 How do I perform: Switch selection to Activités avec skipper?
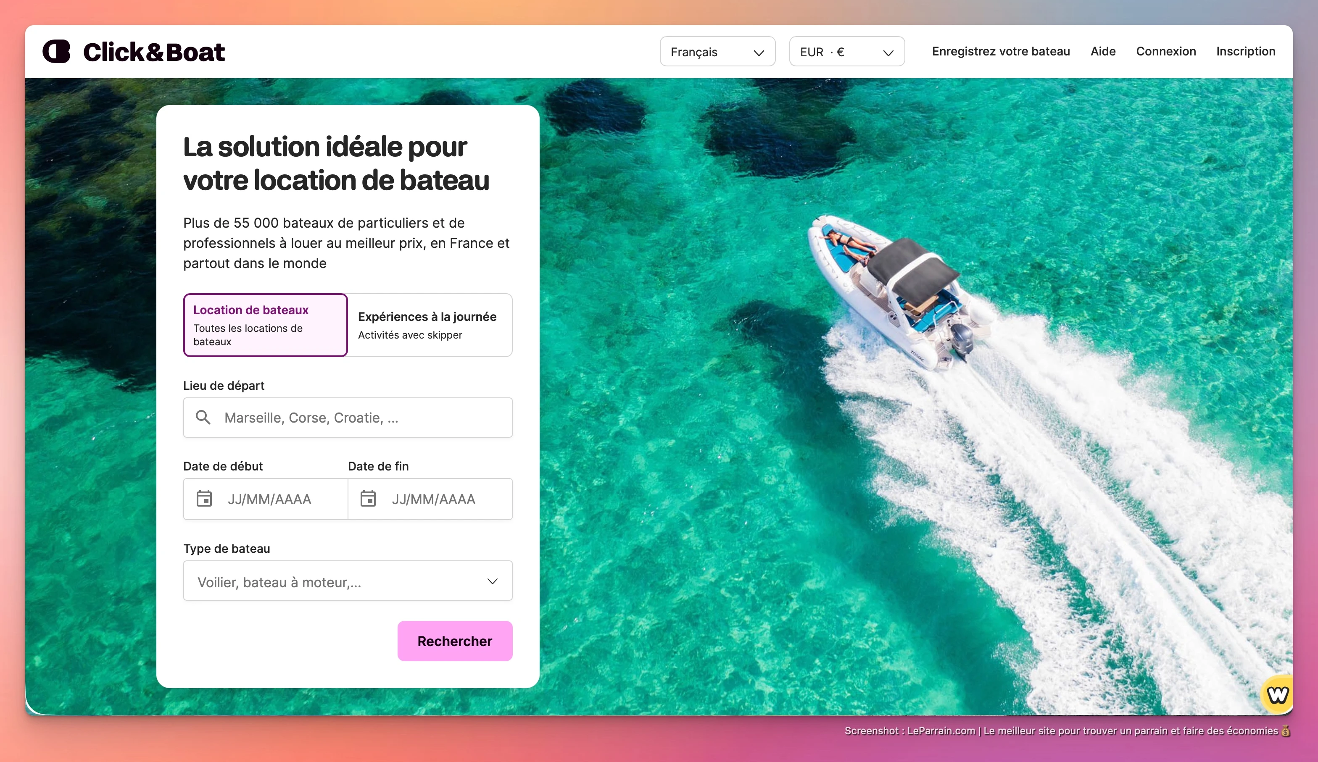pos(411,335)
